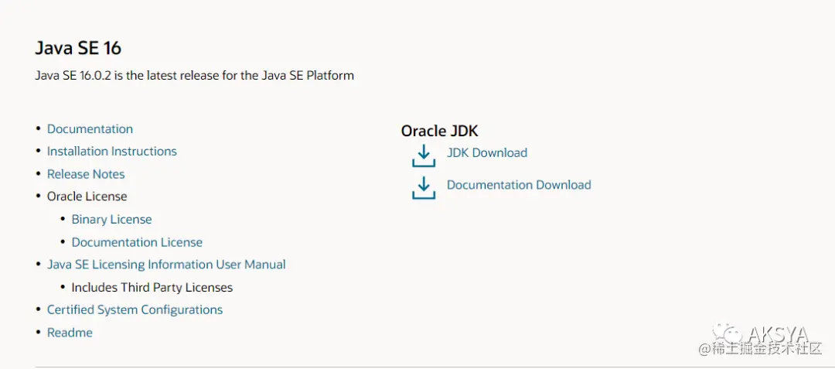The height and width of the screenshot is (369, 835).
Task: Open Java SE Licensing Information User Manual
Action: point(166,265)
